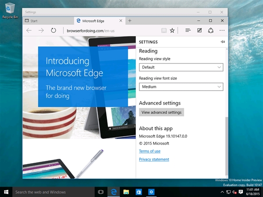Open the Windows Start menu
This screenshot has width=263, height=197.
(6, 192)
